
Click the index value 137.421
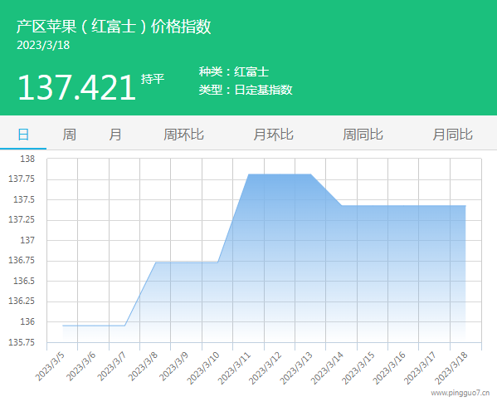[76, 87]
